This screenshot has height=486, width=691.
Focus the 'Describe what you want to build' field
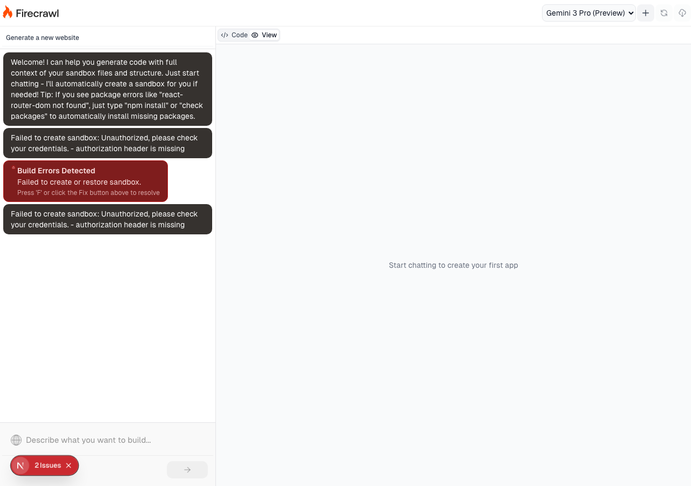[x=115, y=440]
